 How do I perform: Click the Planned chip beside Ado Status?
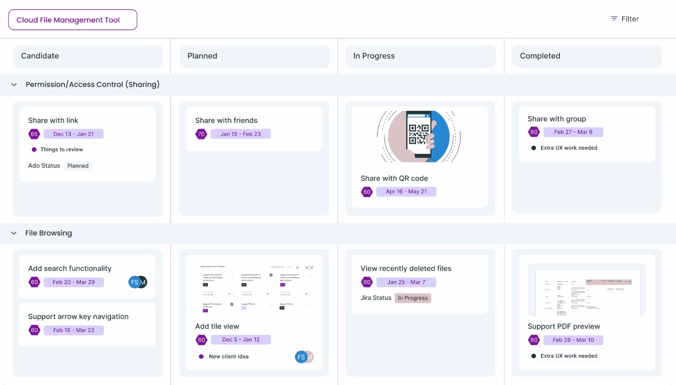coord(78,166)
